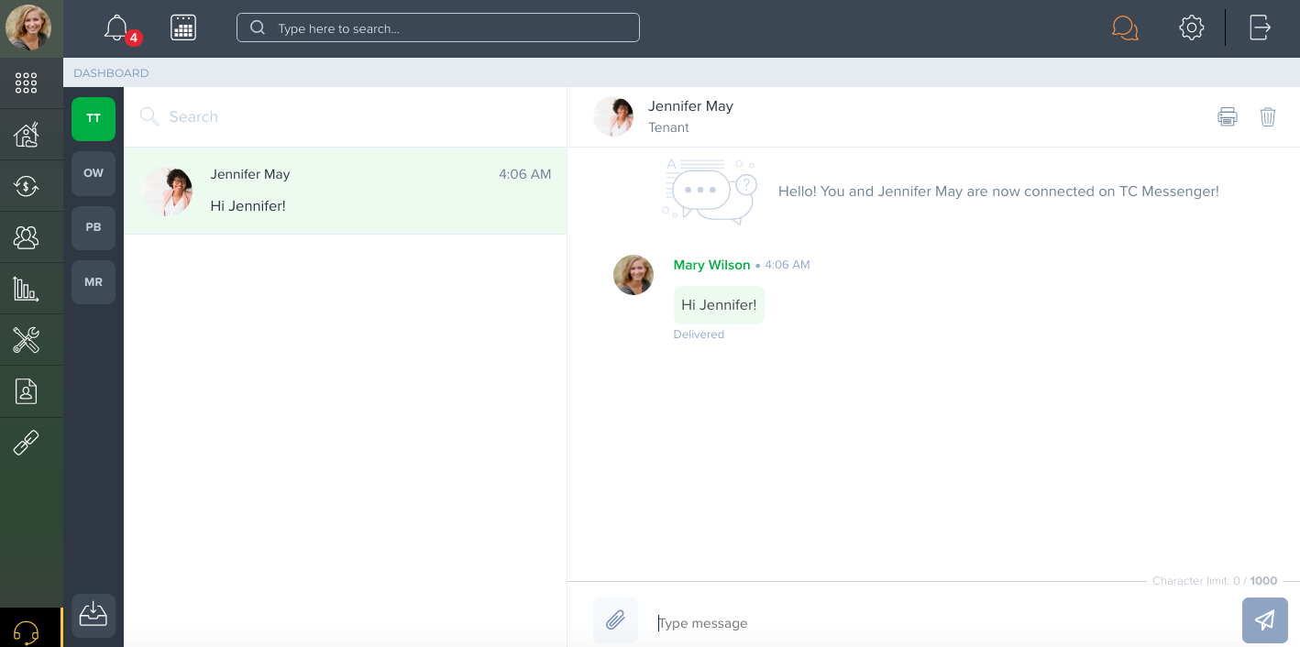This screenshot has height=647, width=1300.
Task: Open the properties house icon in sidebar
Action: click(x=27, y=135)
